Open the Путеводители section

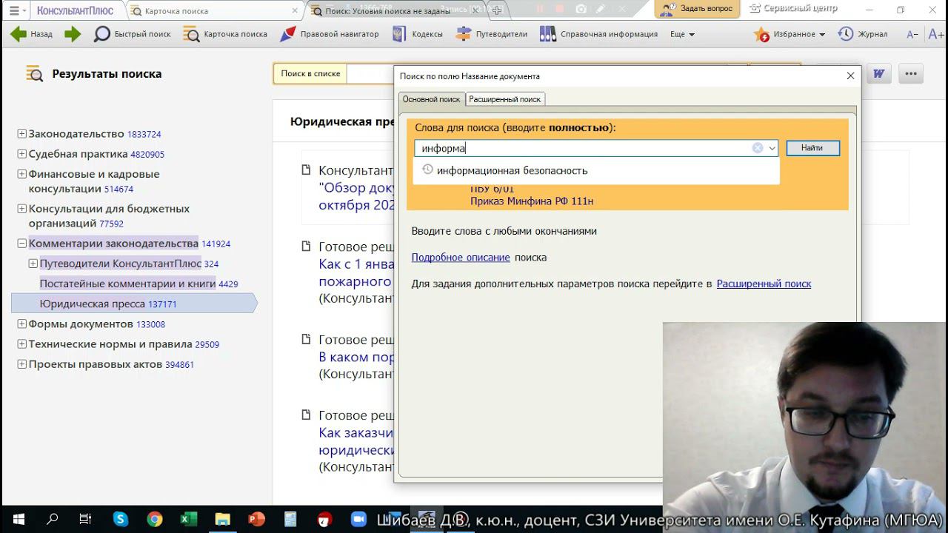491,34
